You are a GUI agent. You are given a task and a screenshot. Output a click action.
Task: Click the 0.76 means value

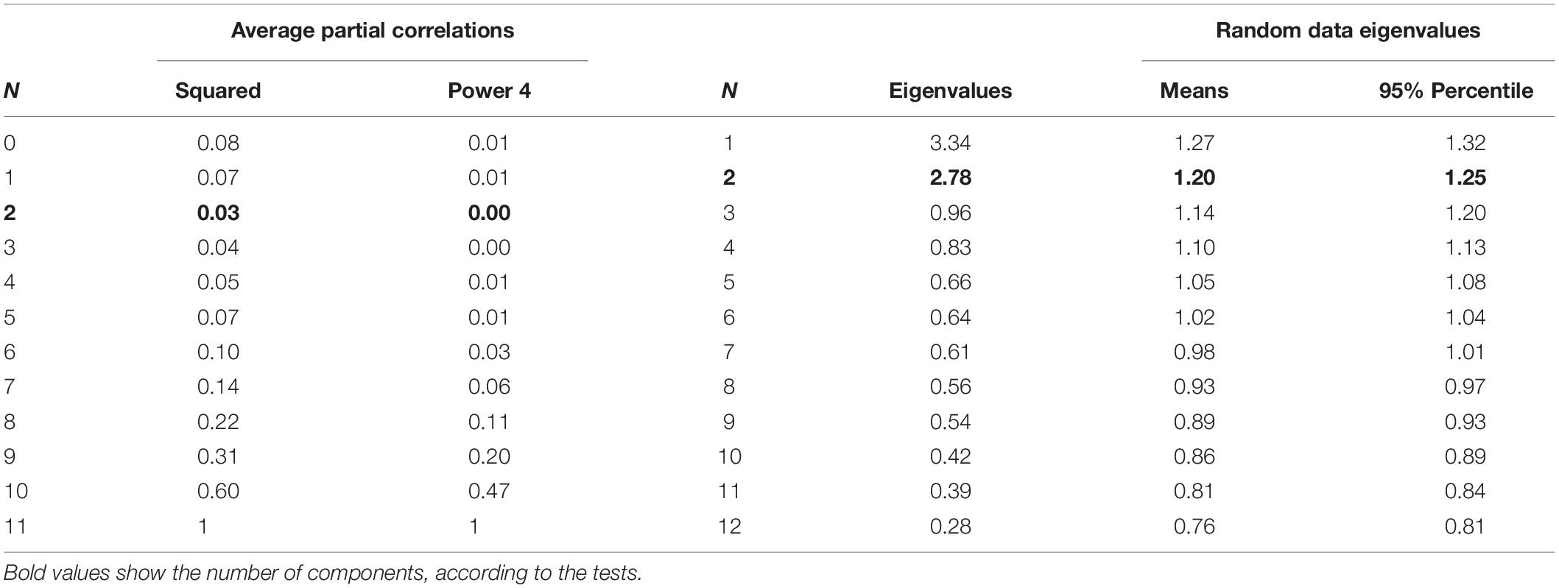(1194, 526)
